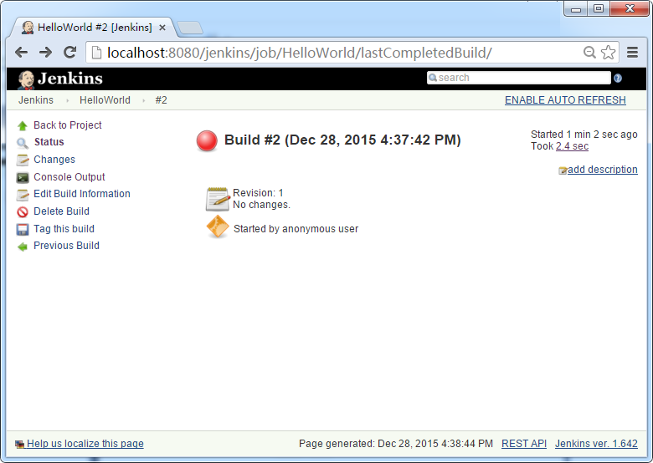Open Edit Build Information link

point(82,194)
